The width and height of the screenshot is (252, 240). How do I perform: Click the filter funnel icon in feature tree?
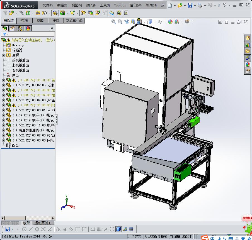[x=5, y=34]
